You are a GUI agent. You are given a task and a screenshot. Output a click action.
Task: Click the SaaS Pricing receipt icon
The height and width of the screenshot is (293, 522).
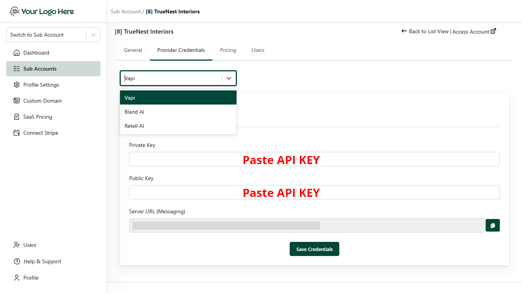pos(16,117)
